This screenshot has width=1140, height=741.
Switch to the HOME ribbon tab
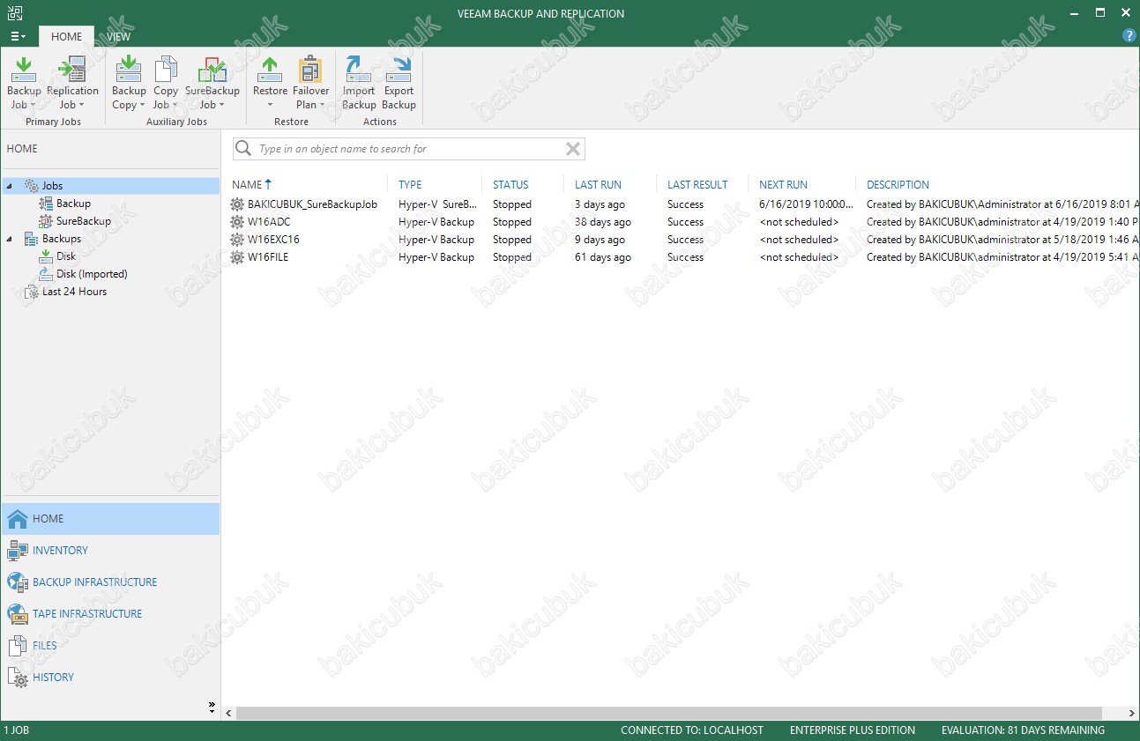[x=67, y=36]
